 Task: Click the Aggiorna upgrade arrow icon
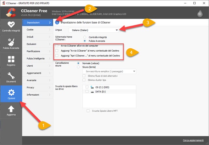(11, 109)
